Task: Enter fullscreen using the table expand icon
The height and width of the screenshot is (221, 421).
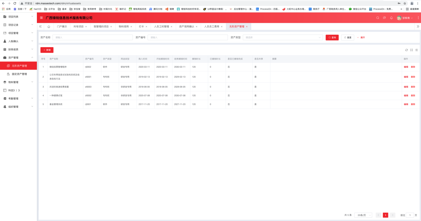Action: click(x=411, y=50)
